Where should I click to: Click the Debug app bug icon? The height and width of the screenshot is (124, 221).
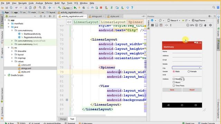[x=84, y=8]
